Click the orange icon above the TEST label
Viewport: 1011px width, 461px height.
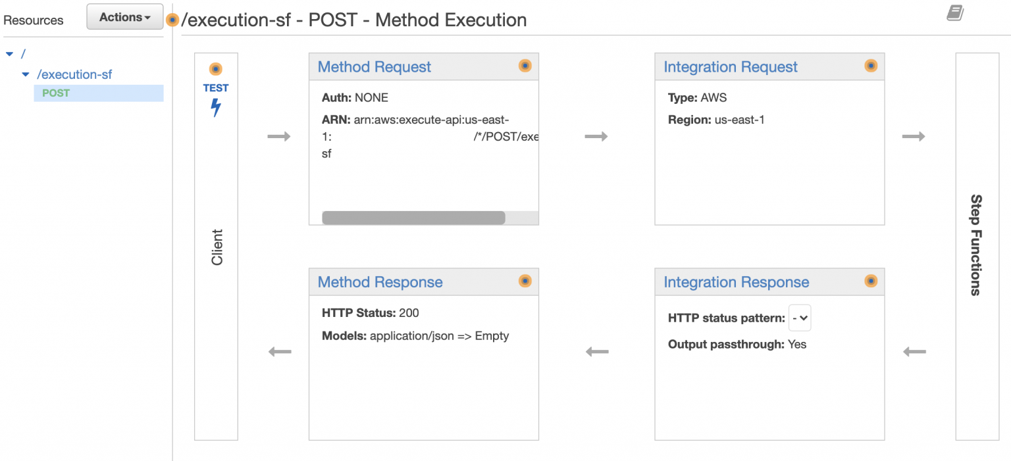pyautogui.click(x=215, y=67)
